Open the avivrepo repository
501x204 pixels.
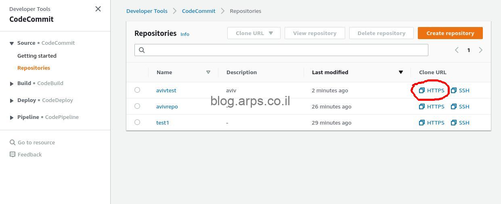(167, 106)
